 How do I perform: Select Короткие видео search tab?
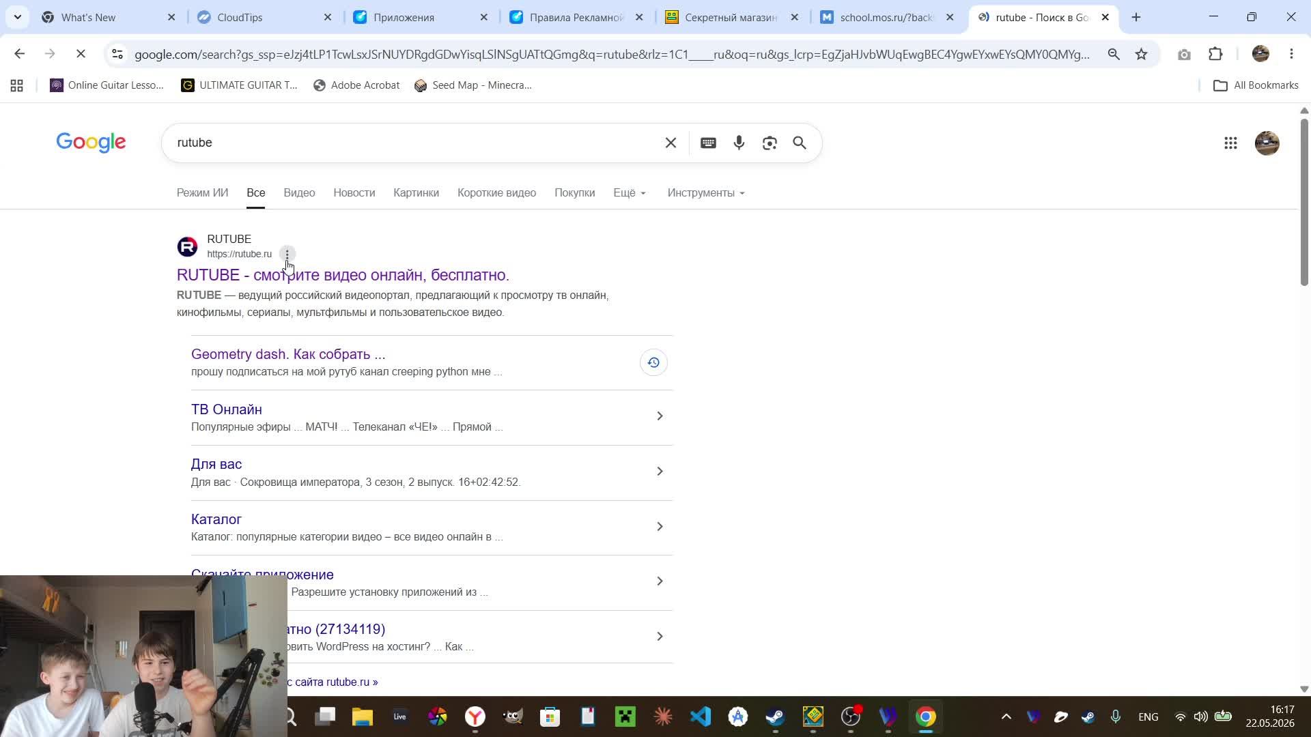(x=496, y=193)
